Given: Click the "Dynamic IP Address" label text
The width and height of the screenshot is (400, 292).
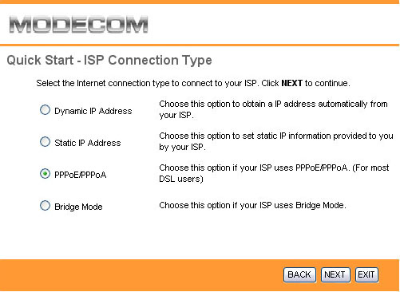Looking at the screenshot, I should click(93, 111).
